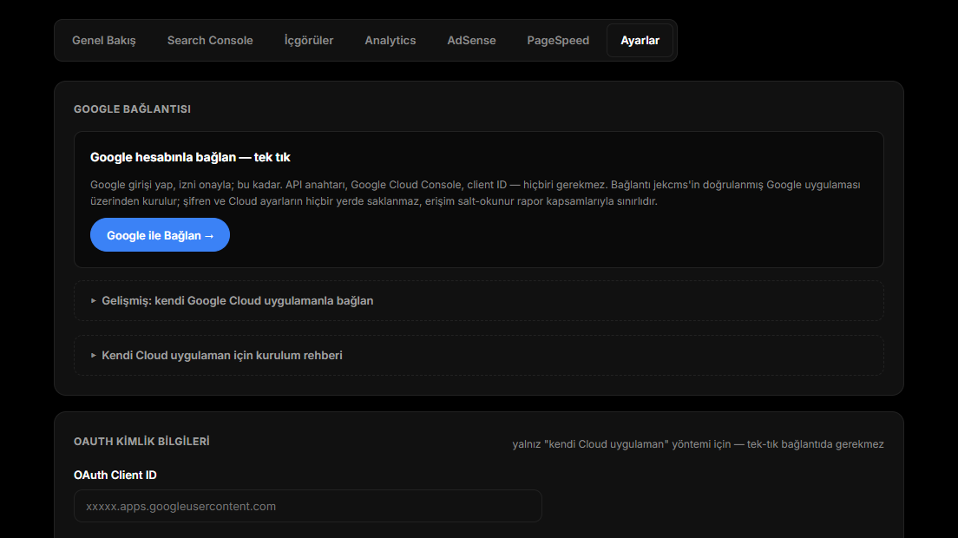Open the Genel Bakış tab
The width and height of the screenshot is (958, 538).
[104, 40]
